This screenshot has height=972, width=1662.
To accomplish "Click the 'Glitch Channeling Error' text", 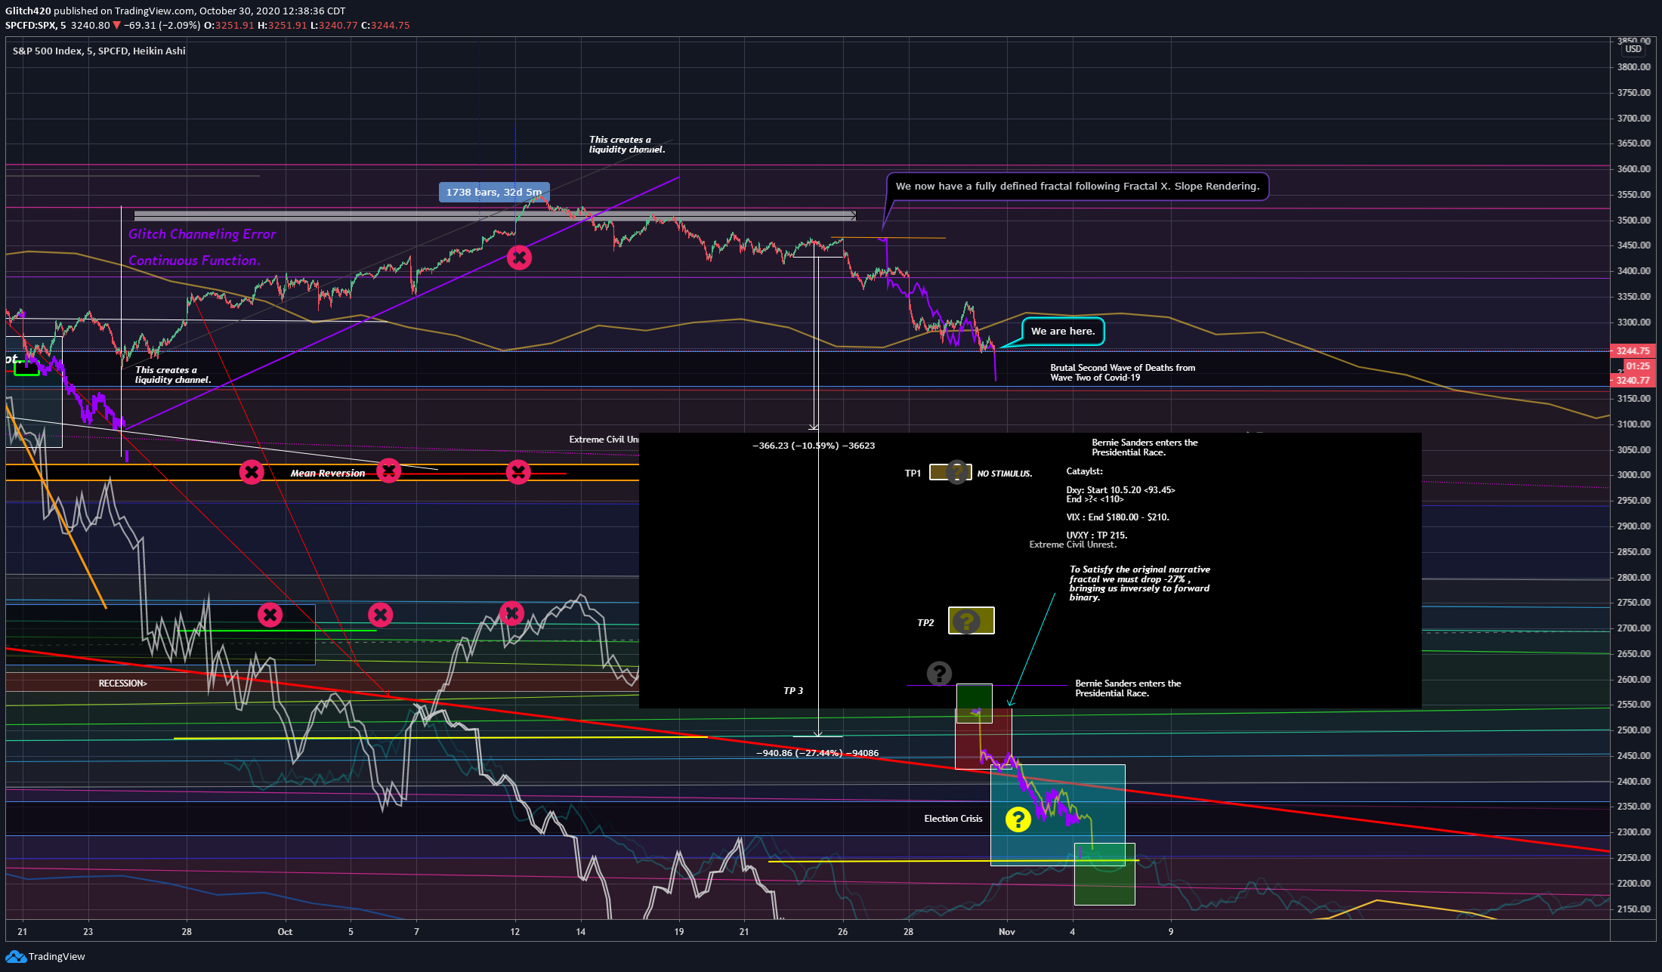I will (202, 234).
